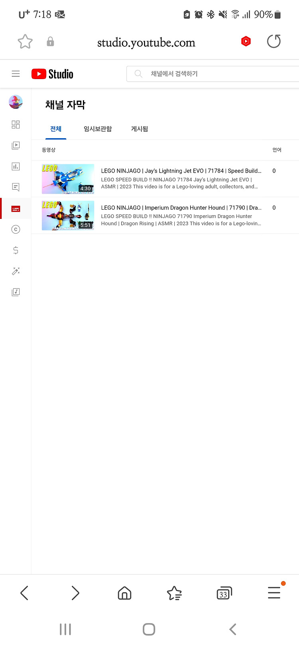Open the Earn dollar sign icon
Viewport: 299px width, 649px height.
pyautogui.click(x=16, y=250)
